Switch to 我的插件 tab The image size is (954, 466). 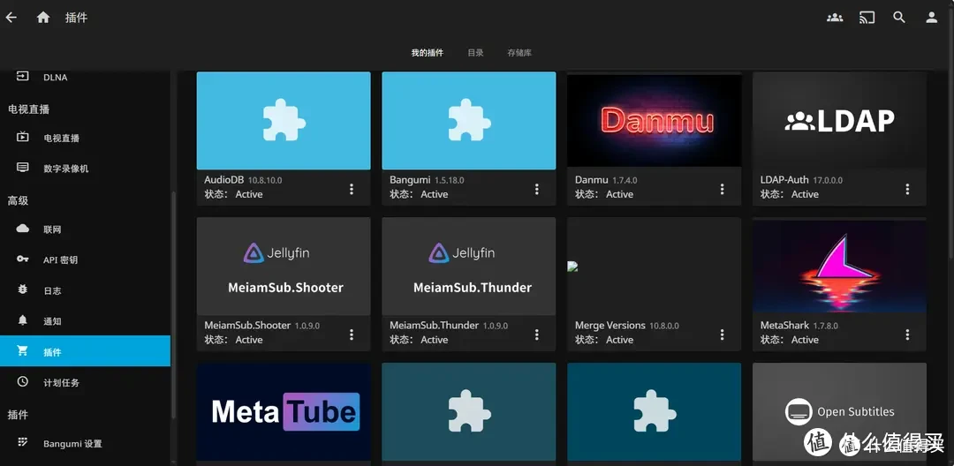[x=428, y=53]
